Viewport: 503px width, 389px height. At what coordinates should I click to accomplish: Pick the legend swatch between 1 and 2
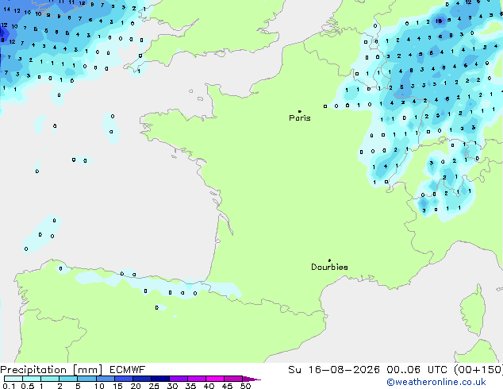[x=50, y=379]
